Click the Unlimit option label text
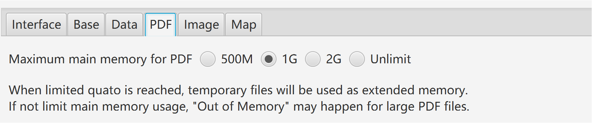This screenshot has height=123, width=592. tap(390, 59)
